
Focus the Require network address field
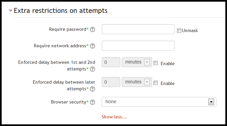138,46
